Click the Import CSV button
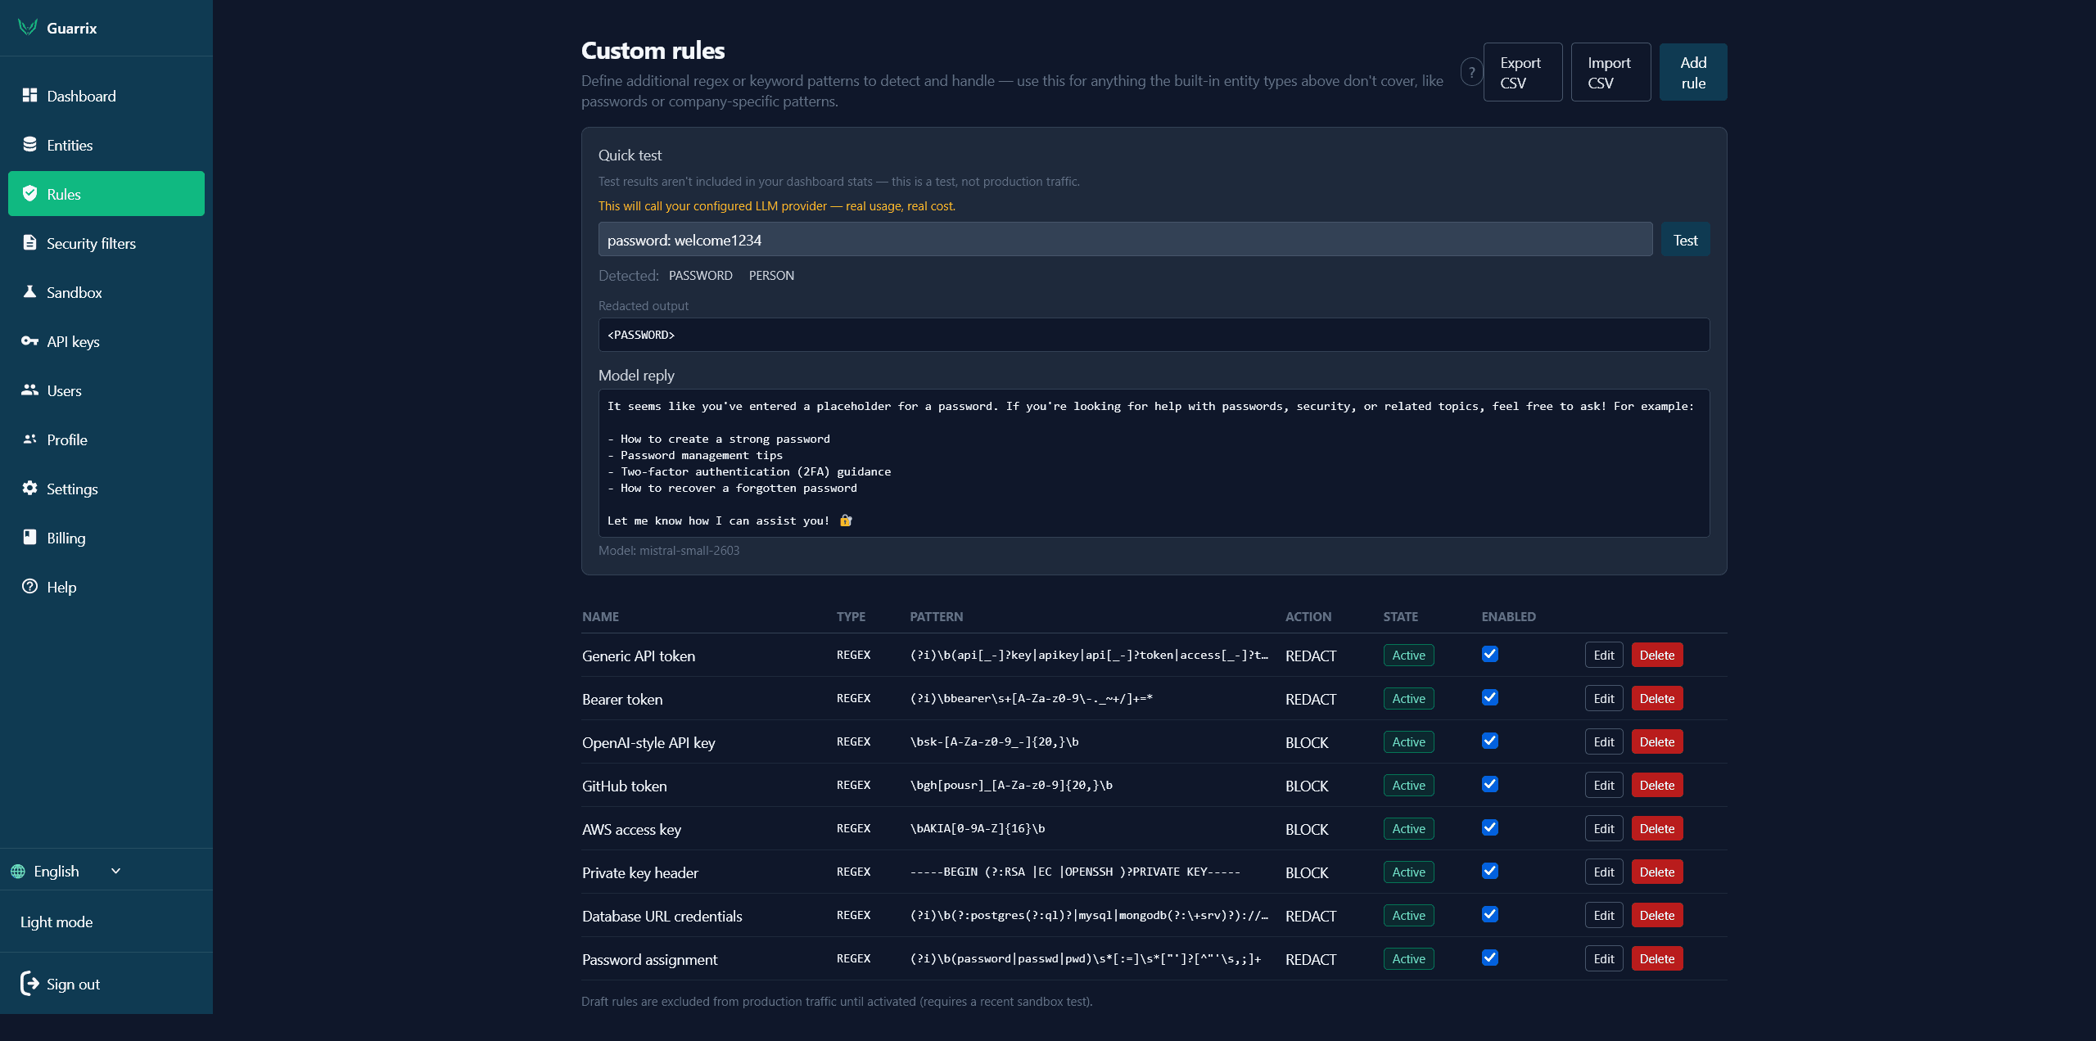The height and width of the screenshot is (1041, 2096). [1610, 72]
